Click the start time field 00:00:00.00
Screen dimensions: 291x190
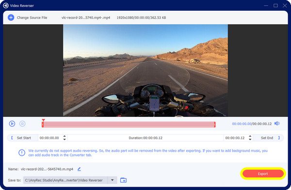49,138
